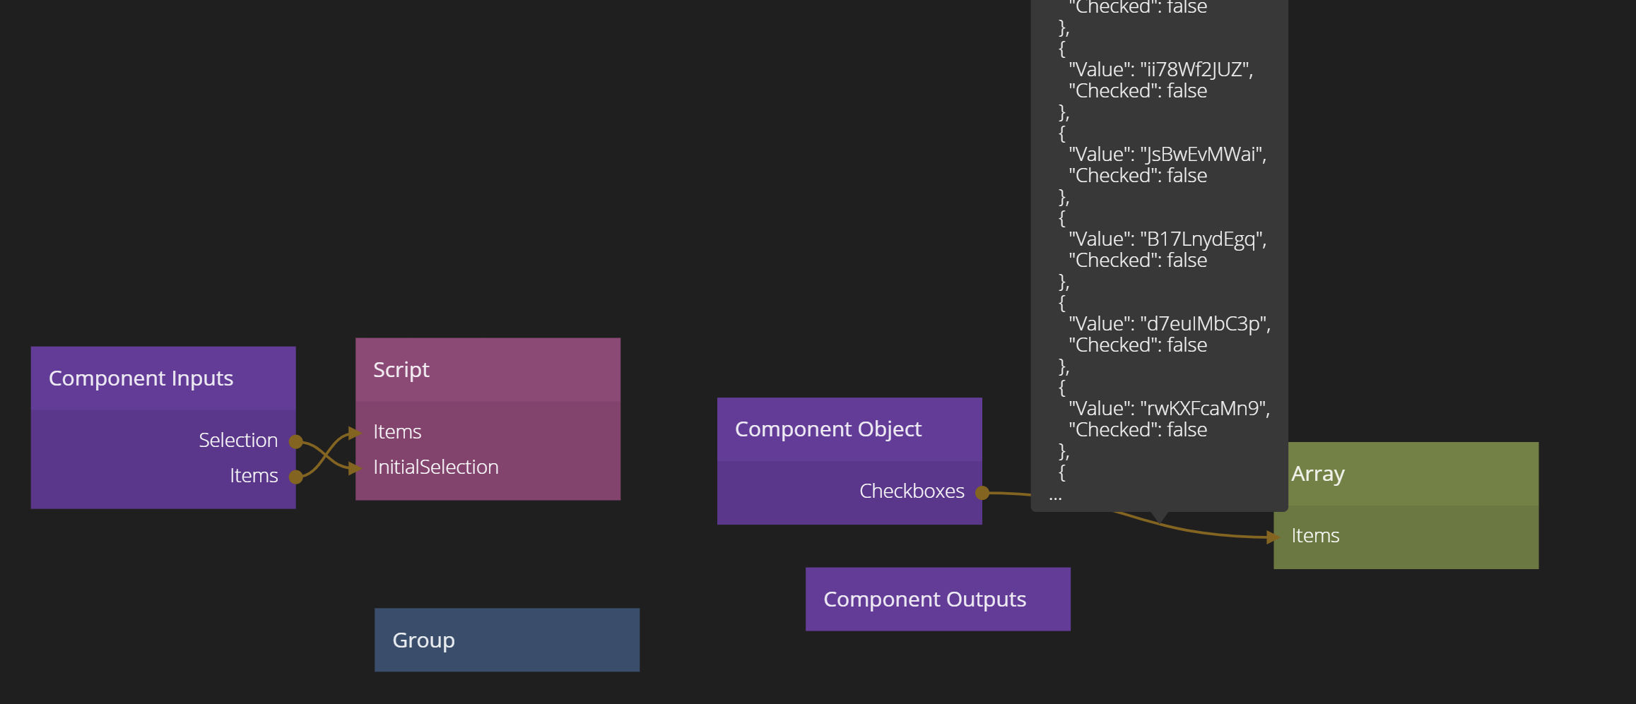Click the Array node's Items input arrow
The width and height of the screenshot is (1636, 704).
coord(1273,537)
